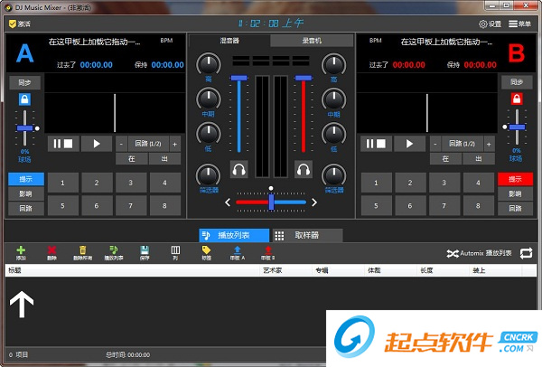Click the Activate shield icon
Image resolution: width=542 pixels, height=367 pixels.
tap(19, 24)
